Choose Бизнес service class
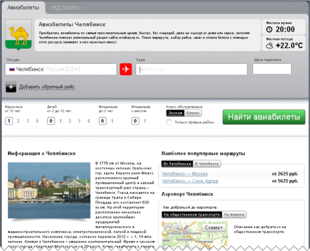 pyautogui.click(x=193, y=113)
